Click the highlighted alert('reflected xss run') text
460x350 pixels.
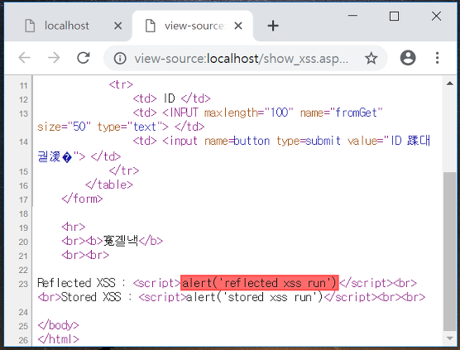click(x=259, y=283)
